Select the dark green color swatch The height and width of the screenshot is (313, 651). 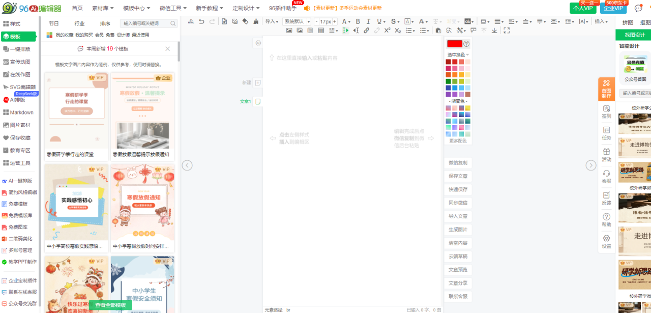pyautogui.click(x=448, y=81)
